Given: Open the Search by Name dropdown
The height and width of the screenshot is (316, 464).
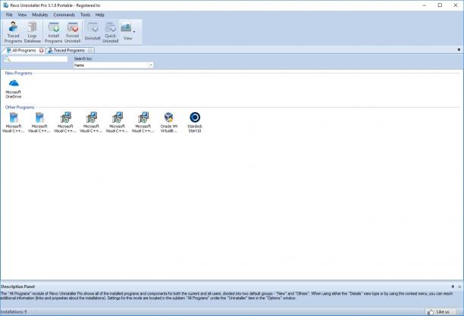Looking at the screenshot, I should [x=113, y=65].
